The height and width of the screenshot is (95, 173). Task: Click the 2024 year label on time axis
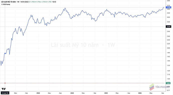pos(72,93)
